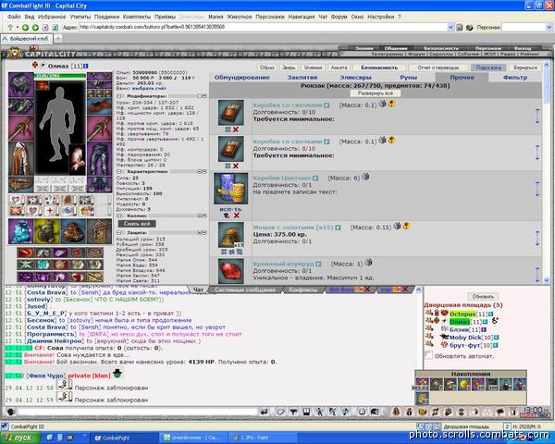Click the info icon beside Олмаз name
This screenshot has height=444, width=555.
(86, 66)
